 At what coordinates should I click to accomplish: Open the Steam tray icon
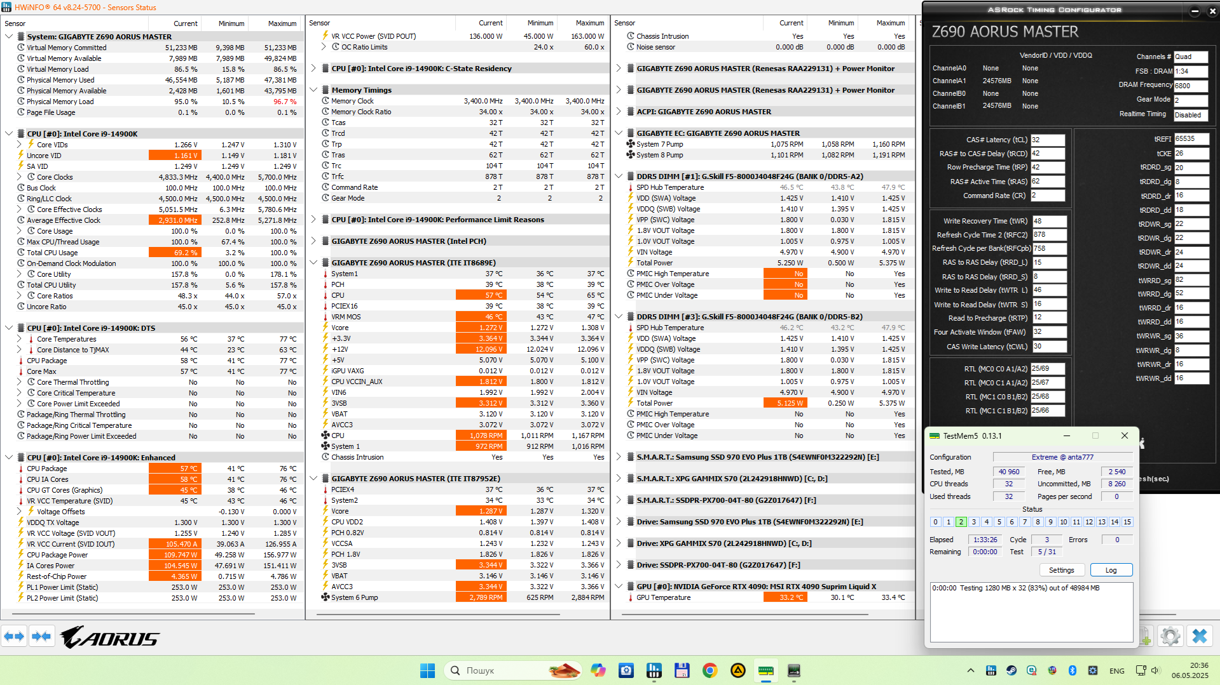pos(1011,670)
